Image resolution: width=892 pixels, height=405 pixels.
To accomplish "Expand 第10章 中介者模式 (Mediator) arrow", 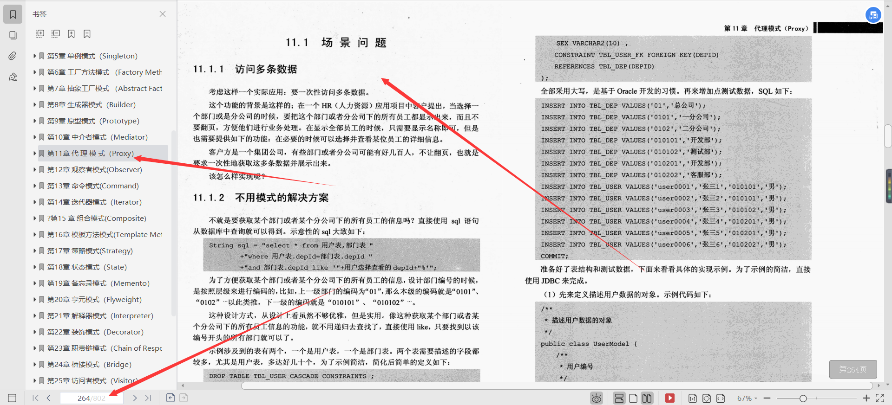I will tap(35, 137).
